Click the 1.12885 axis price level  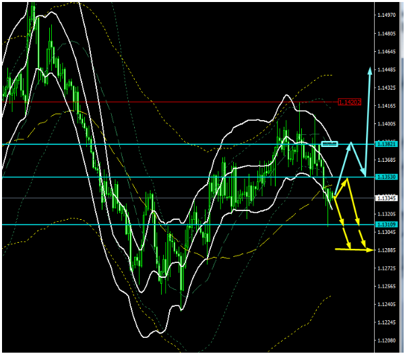[387, 250]
